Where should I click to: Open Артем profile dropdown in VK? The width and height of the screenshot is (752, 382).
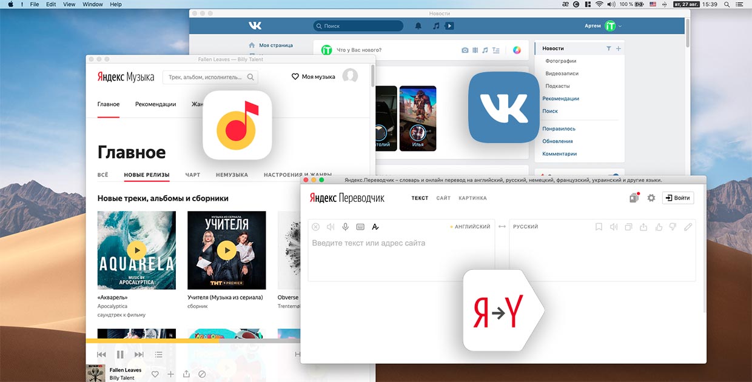coord(604,26)
